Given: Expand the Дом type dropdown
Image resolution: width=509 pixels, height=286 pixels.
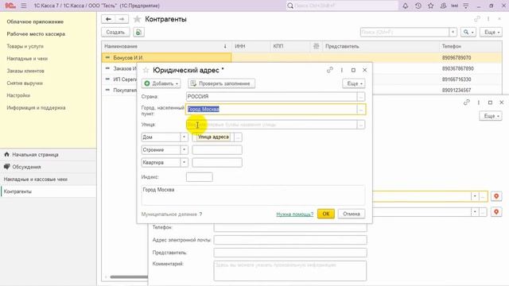Looking at the screenshot, I should (184, 137).
